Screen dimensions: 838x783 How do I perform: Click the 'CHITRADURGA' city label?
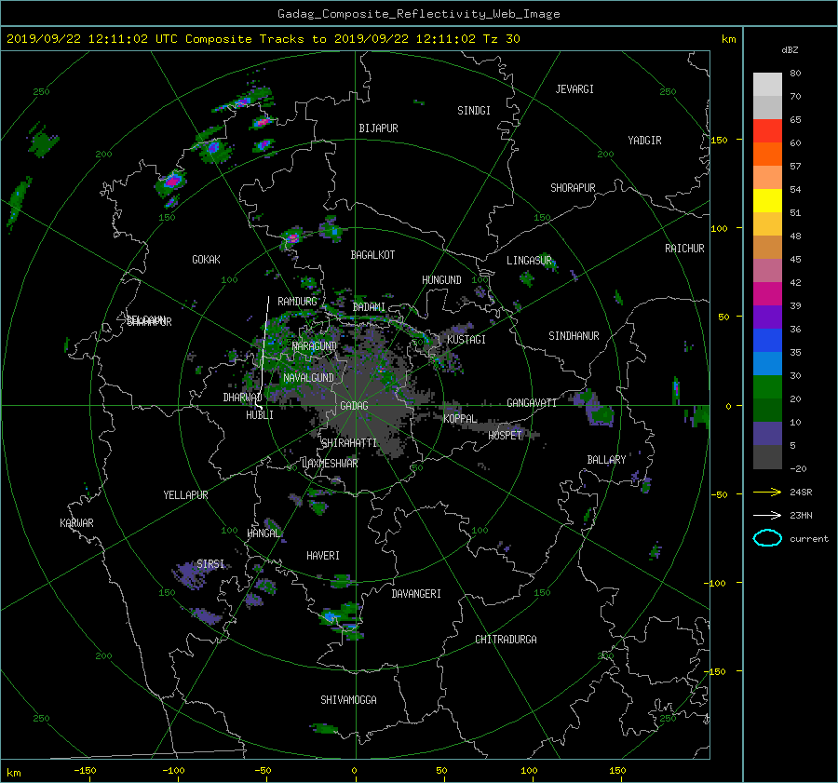coord(506,640)
